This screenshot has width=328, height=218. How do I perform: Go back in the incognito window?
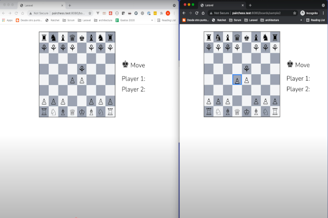(x=184, y=13)
